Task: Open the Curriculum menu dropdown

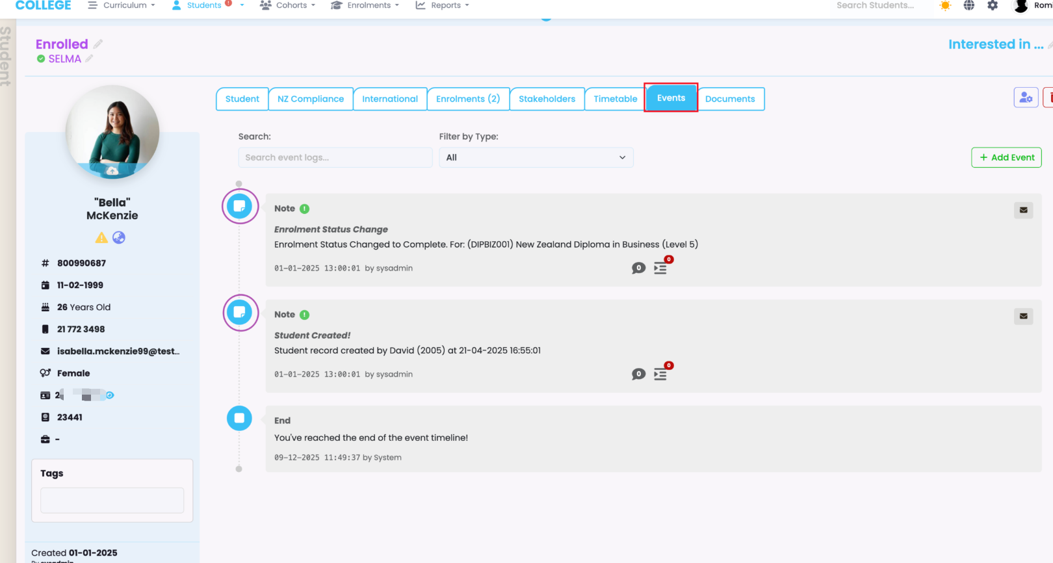Action: tap(122, 5)
